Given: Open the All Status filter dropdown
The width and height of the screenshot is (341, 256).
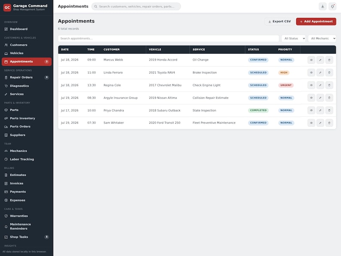Looking at the screenshot, I should click(293, 39).
